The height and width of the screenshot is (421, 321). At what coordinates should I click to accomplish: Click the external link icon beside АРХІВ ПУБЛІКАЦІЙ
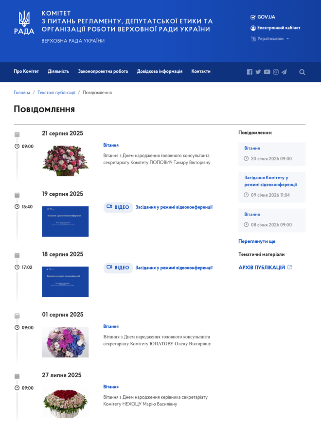[290, 267]
